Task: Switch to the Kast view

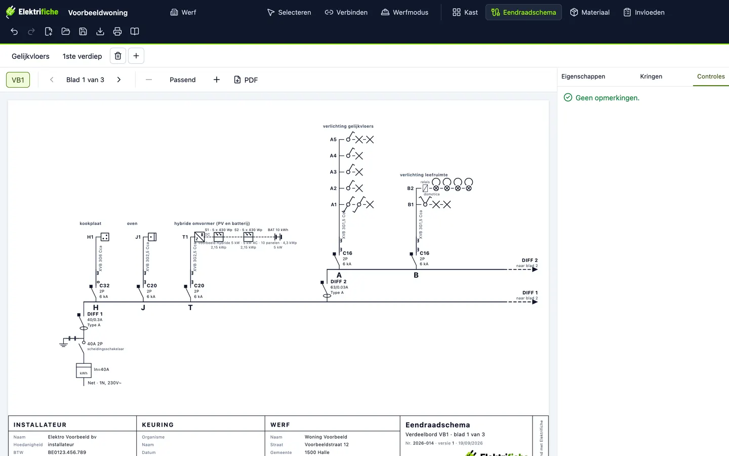Action: [x=465, y=12]
